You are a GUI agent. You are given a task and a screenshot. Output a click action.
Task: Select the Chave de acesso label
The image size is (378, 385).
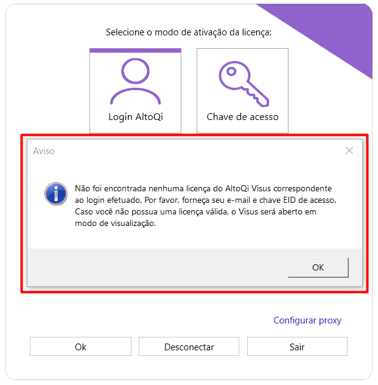[242, 117]
